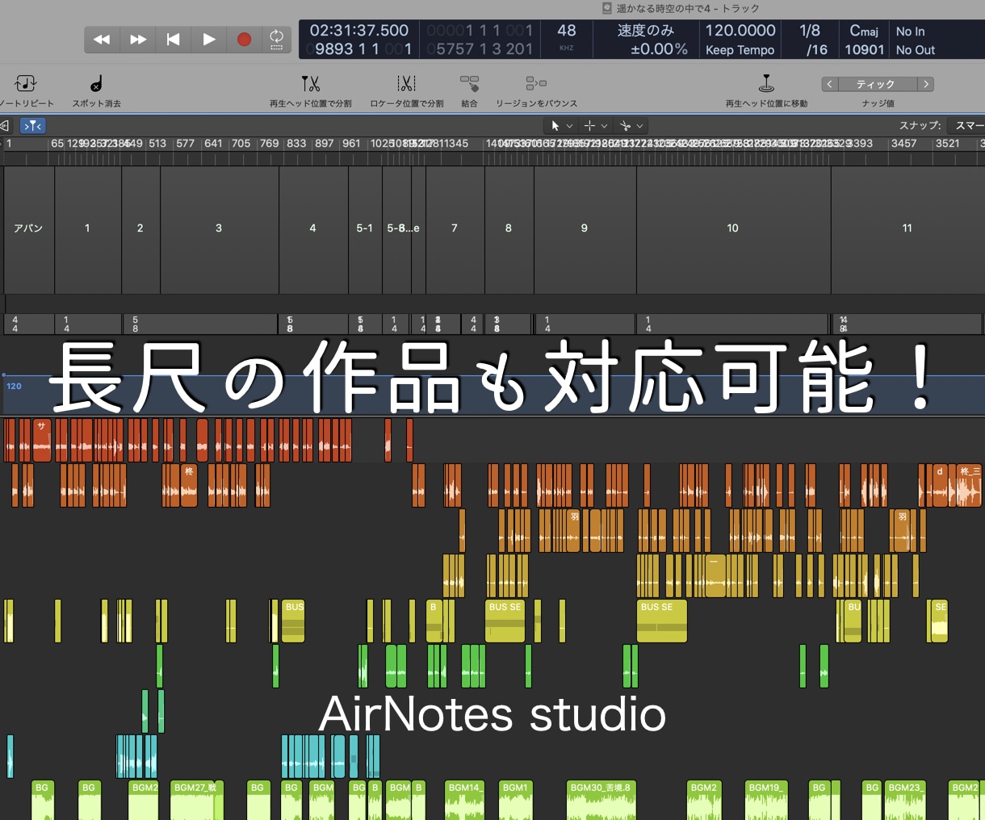Select the orange d audio region
This screenshot has width=985, height=820.
[x=939, y=485]
